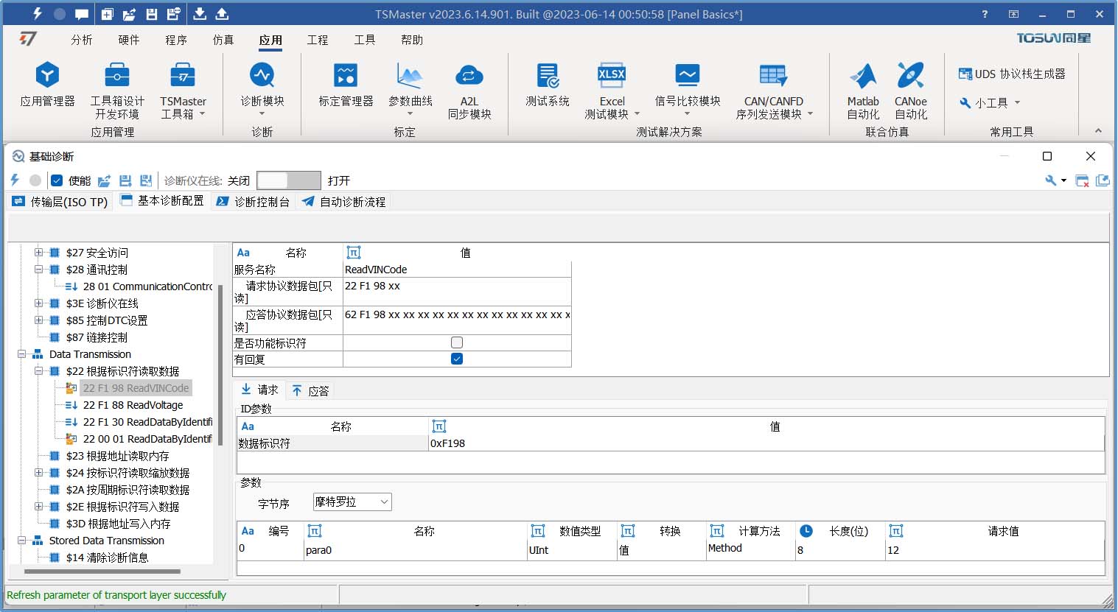Open the CAN/CANFD 序列发送模块

tap(774, 90)
